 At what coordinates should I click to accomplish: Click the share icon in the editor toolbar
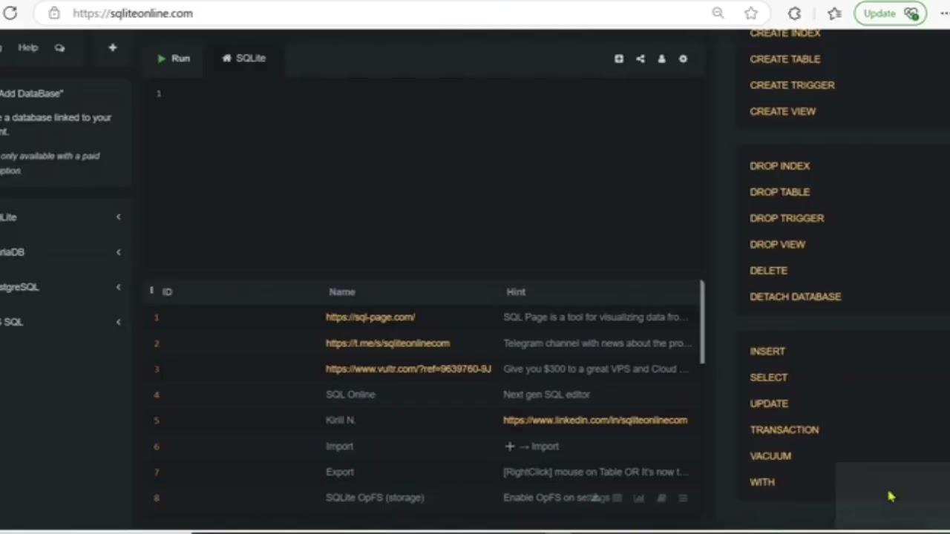tap(641, 59)
